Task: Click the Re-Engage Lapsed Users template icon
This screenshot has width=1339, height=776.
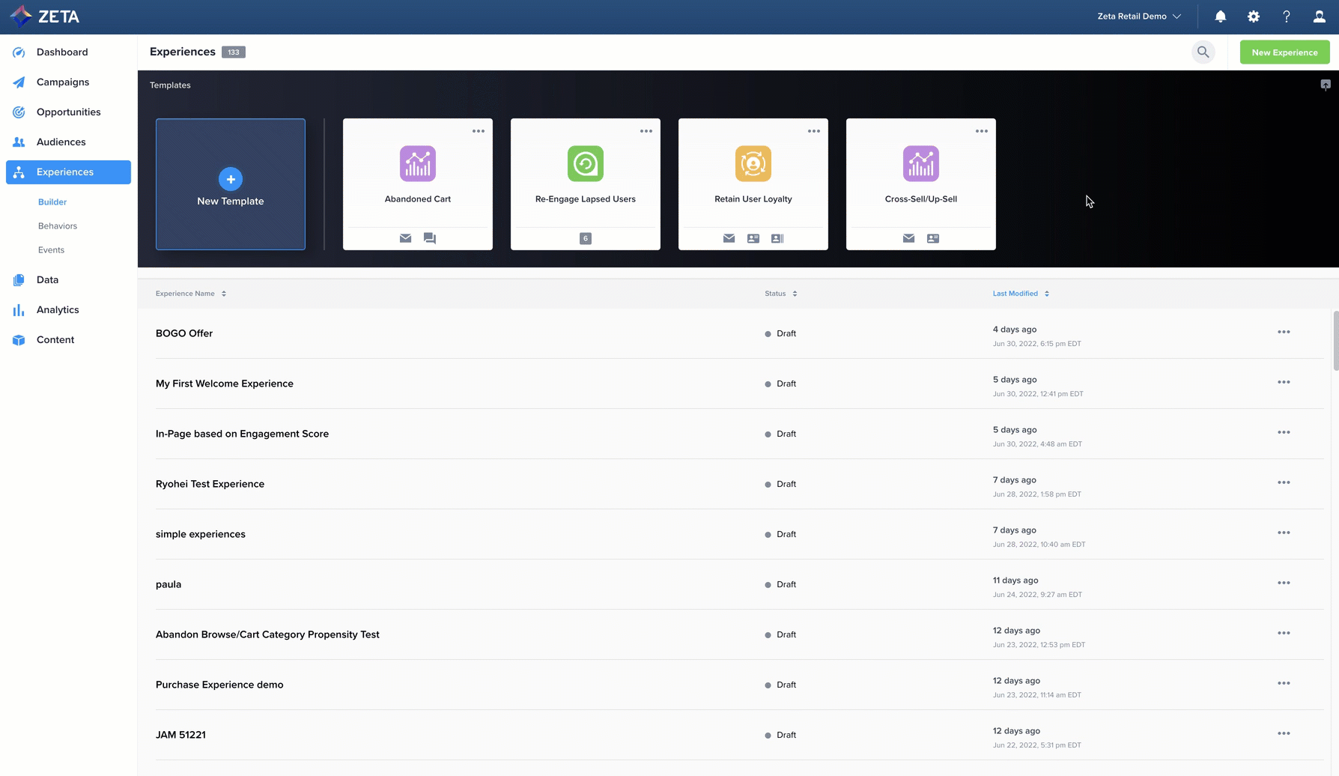Action: coord(585,163)
